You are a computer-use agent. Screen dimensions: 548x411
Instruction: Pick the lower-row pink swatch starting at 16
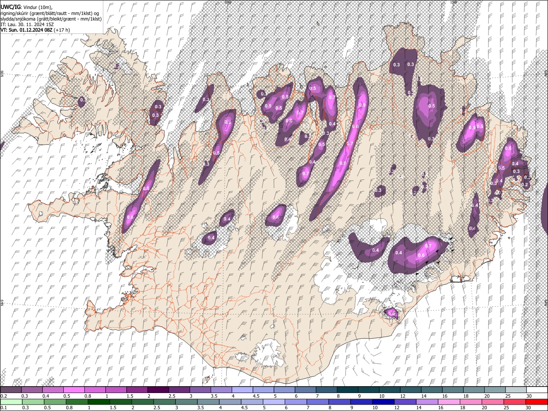click(449, 402)
